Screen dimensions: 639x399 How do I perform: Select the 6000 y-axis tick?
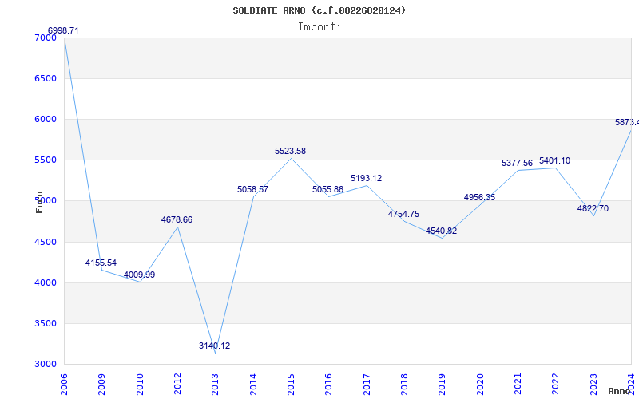click(46, 119)
